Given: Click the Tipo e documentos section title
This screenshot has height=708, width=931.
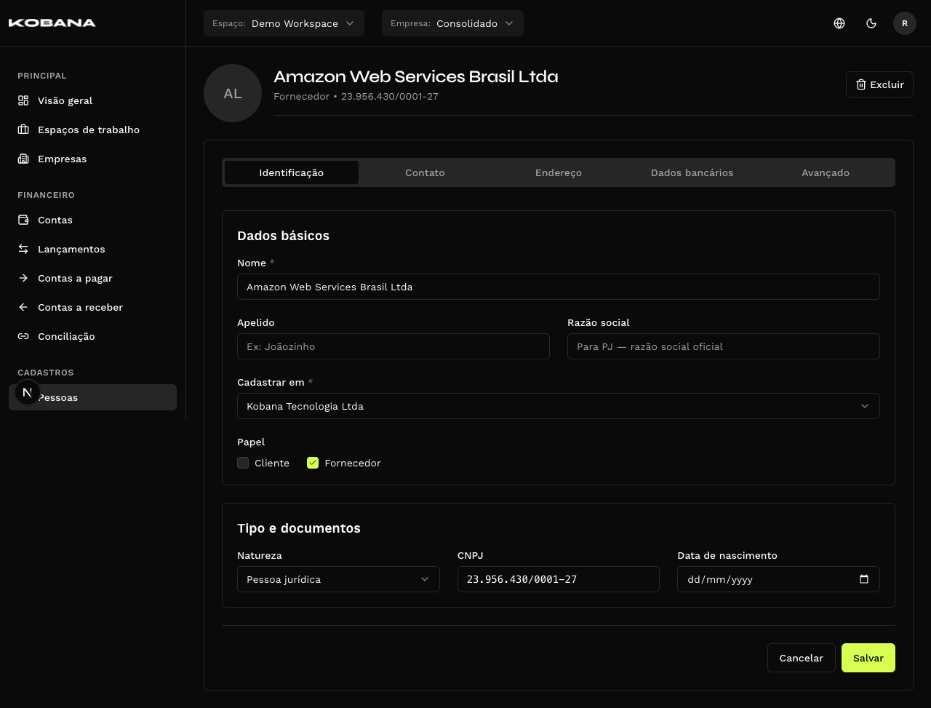Looking at the screenshot, I should 299,528.
